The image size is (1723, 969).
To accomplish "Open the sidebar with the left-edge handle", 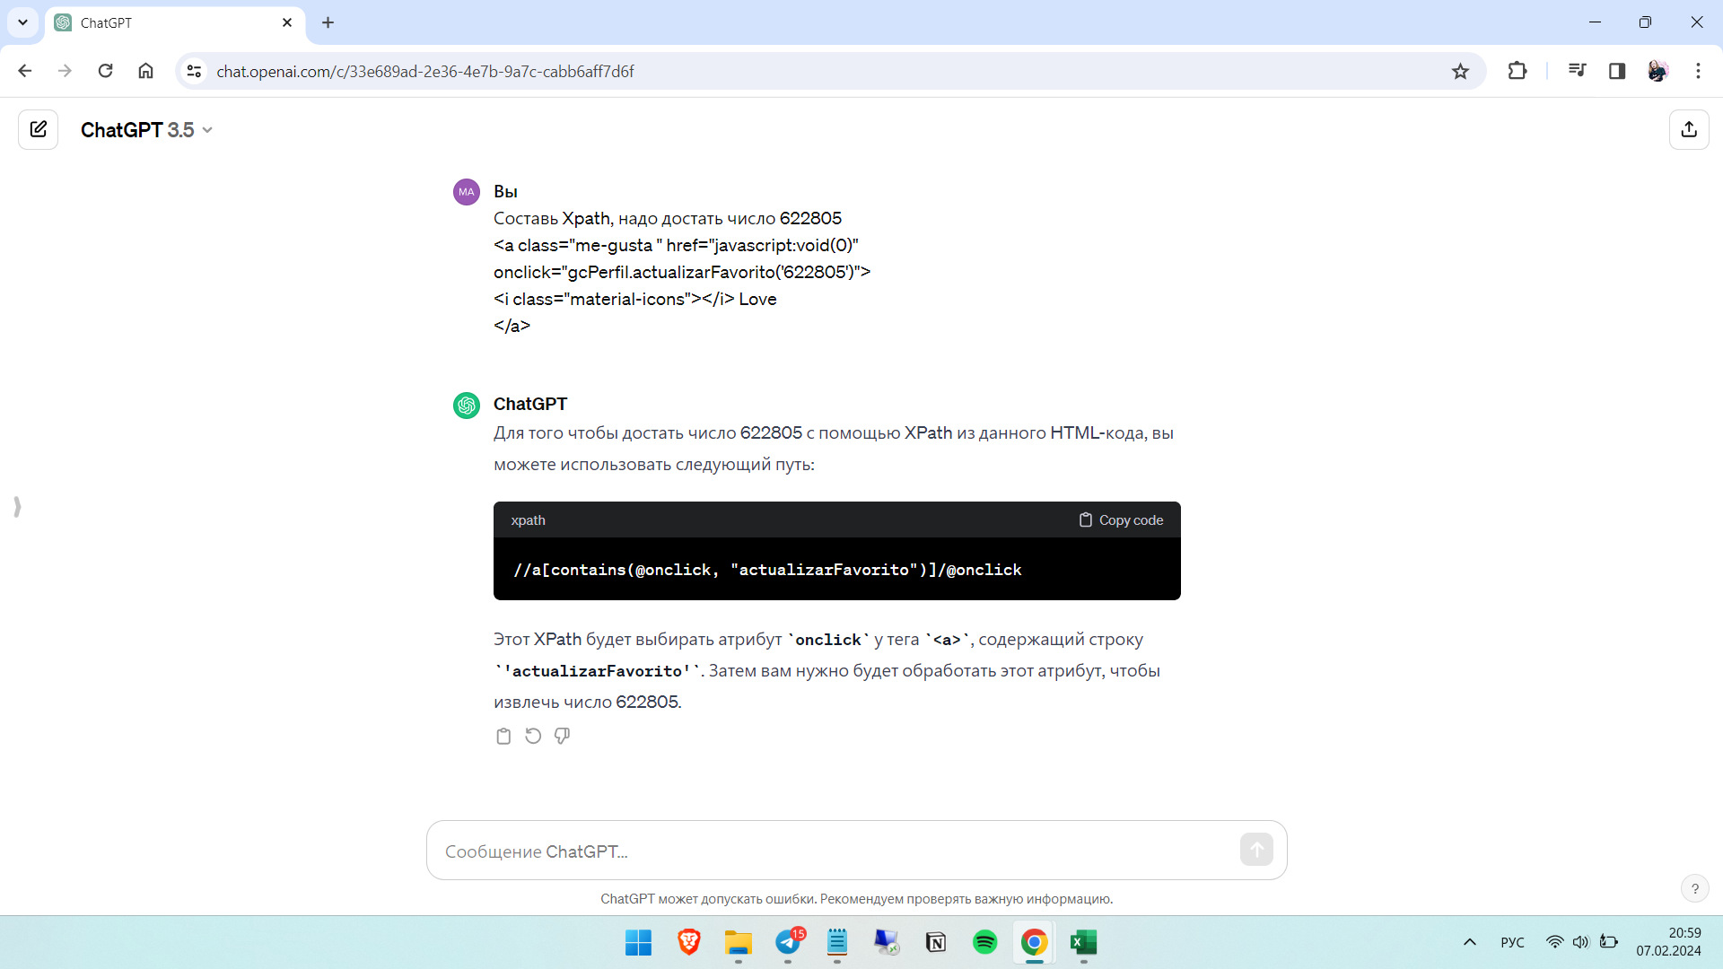I will point(17,507).
